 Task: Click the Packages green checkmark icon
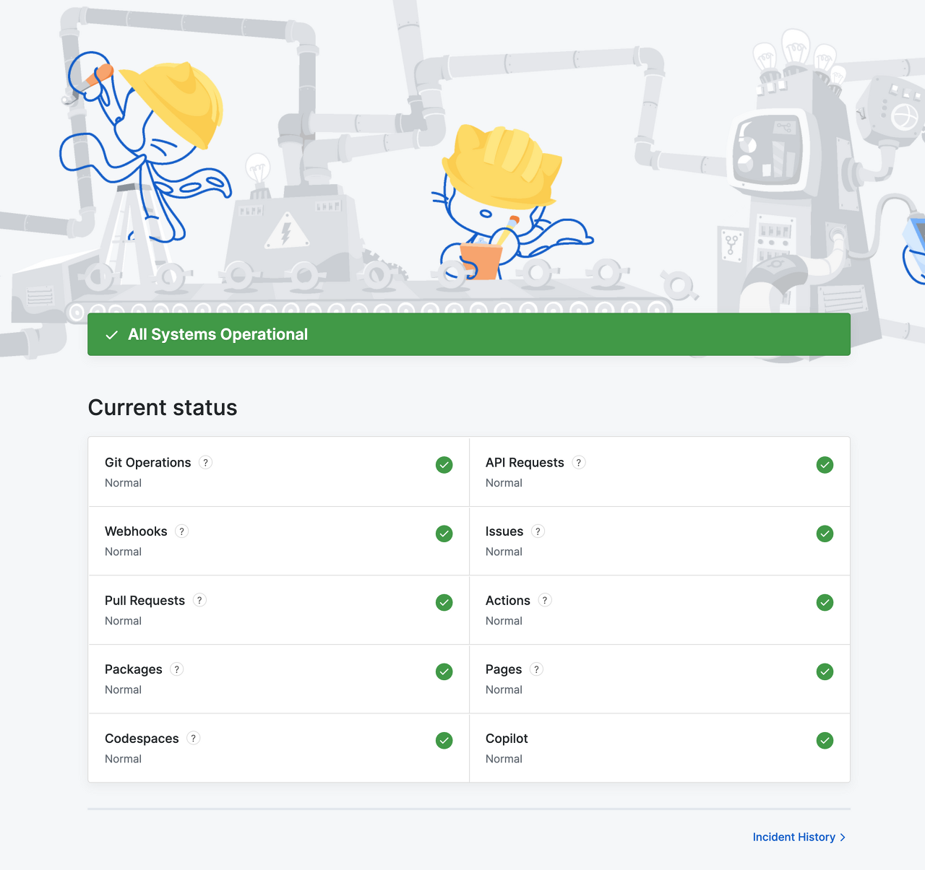click(x=444, y=671)
